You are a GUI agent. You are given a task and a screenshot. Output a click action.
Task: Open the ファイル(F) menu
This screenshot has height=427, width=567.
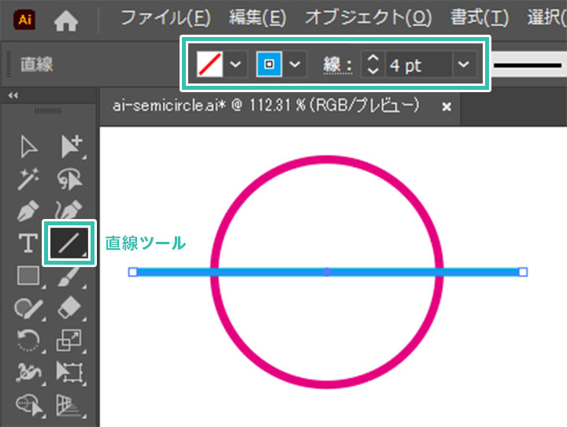pos(166,17)
